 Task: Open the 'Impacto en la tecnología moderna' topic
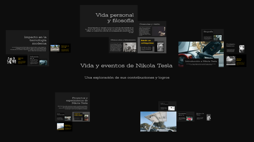27,42
